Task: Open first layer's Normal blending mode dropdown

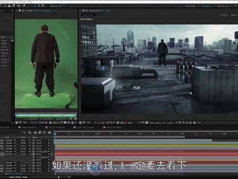Action: tap(10, 140)
